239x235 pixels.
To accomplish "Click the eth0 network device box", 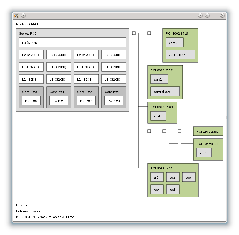I will coord(204,153).
